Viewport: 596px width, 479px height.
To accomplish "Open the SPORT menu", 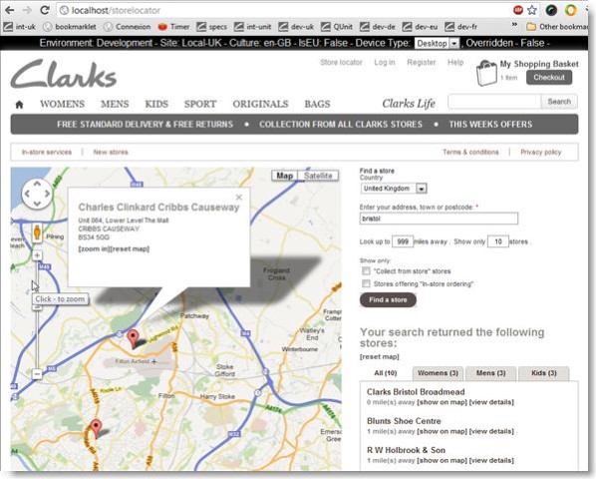I will 200,104.
